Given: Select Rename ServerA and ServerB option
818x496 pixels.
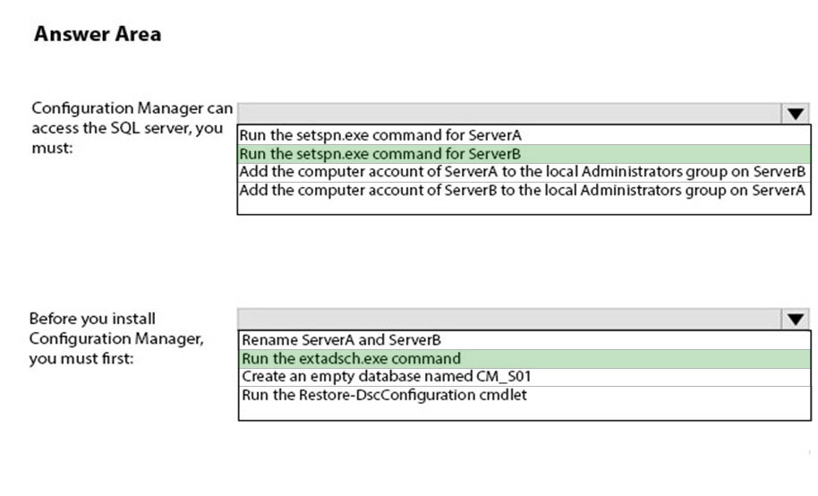Looking at the screenshot, I should point(524,340).
